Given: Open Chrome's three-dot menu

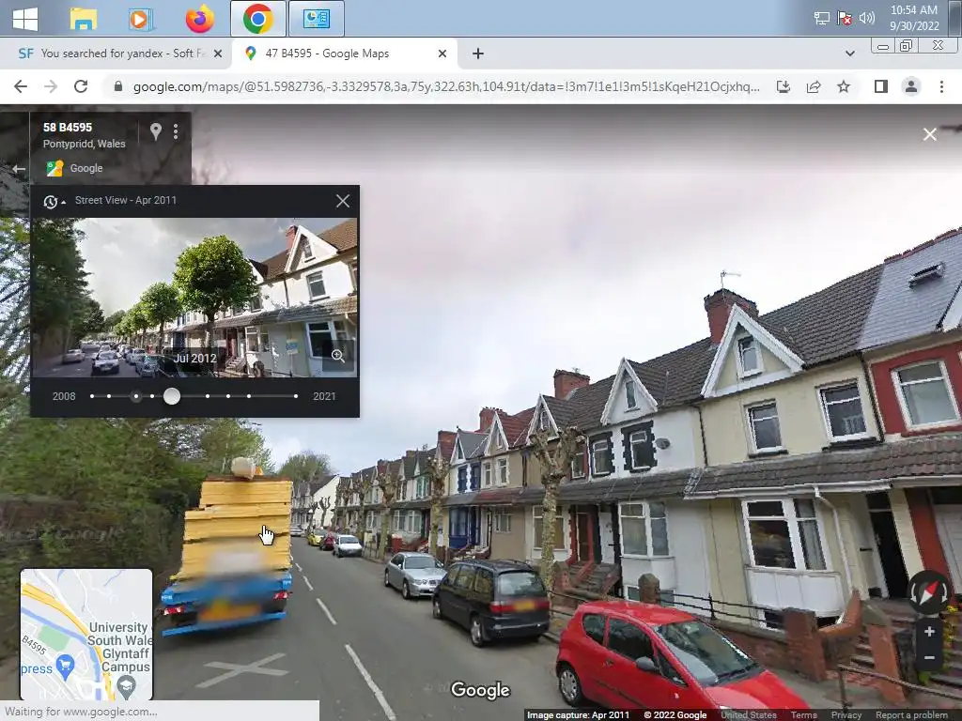Looking at the screenshot, I should 941,86.
